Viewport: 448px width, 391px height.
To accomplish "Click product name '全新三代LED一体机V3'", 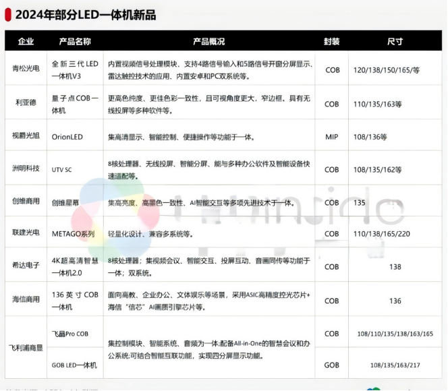I will tap(75, 70).
